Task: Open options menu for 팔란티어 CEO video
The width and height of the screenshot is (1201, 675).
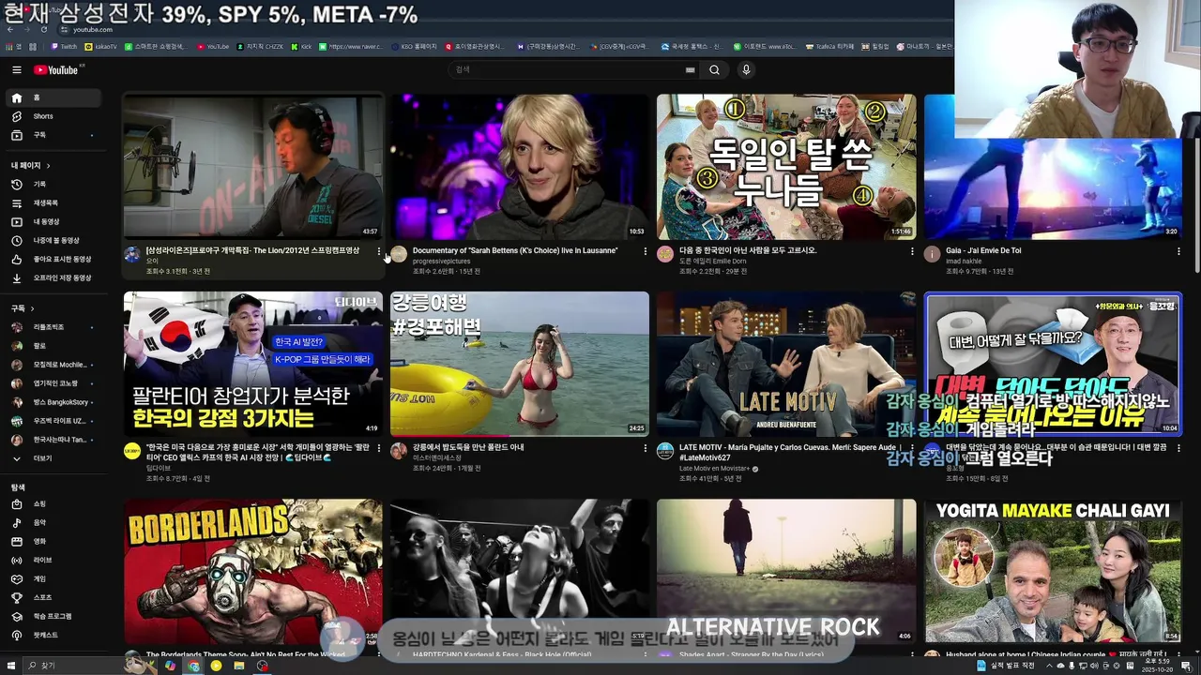Action: 379,449
